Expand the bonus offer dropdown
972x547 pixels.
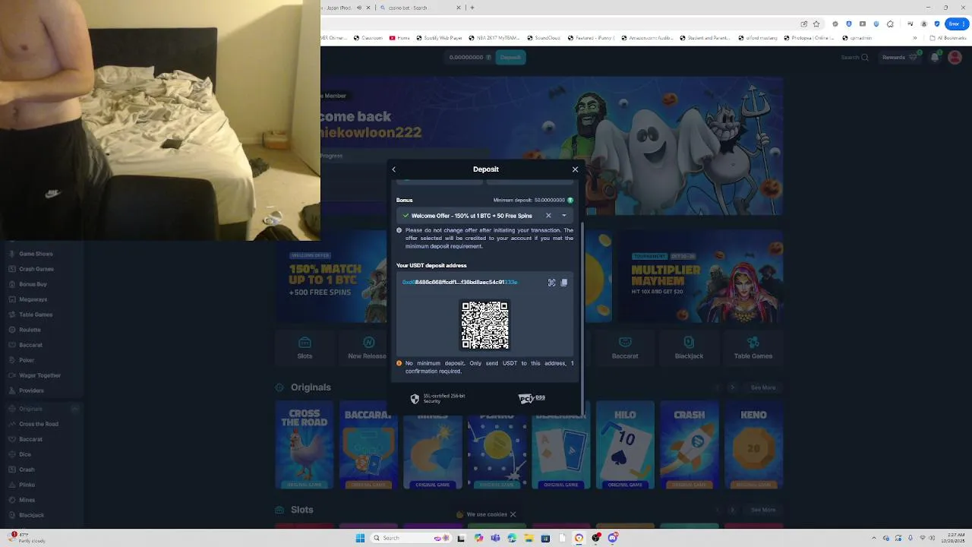[x=563, y=216]
